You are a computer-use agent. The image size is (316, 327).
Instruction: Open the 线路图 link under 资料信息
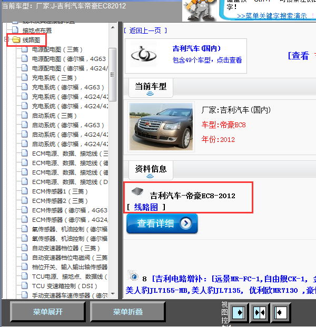point(146,207)
